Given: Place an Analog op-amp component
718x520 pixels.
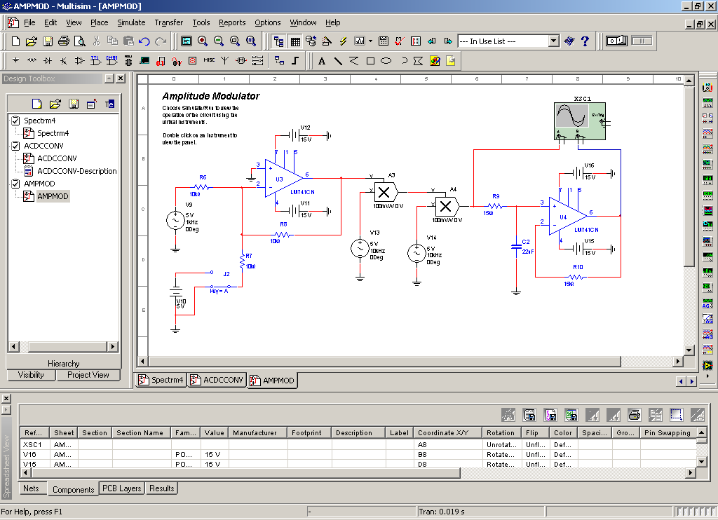Looking at the screenshot, I should (x=80, y=60).
